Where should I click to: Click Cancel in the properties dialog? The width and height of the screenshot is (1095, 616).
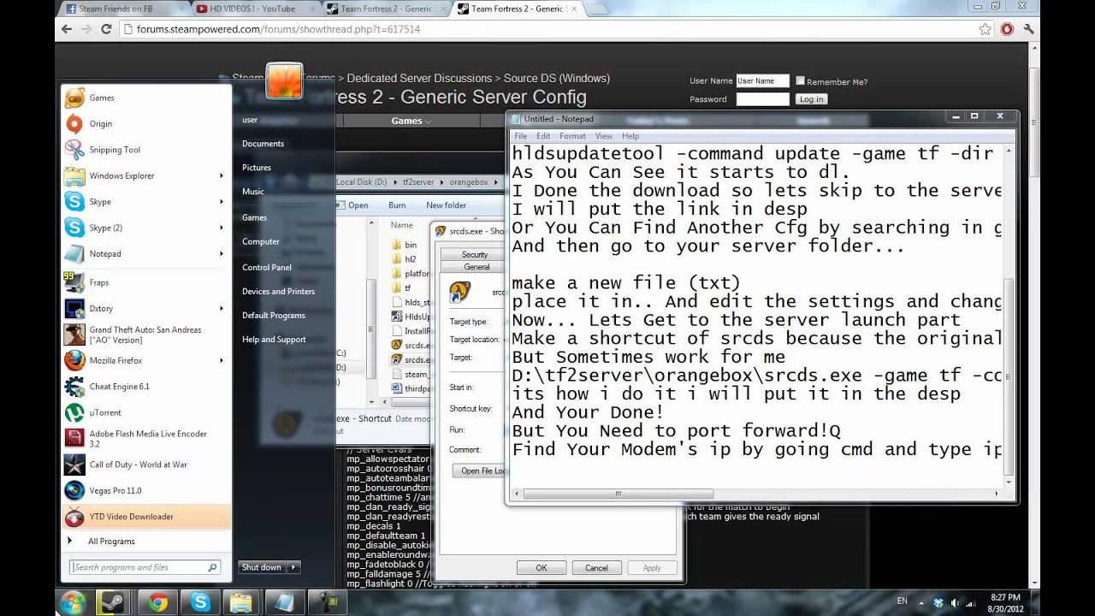tap(596, 567)
